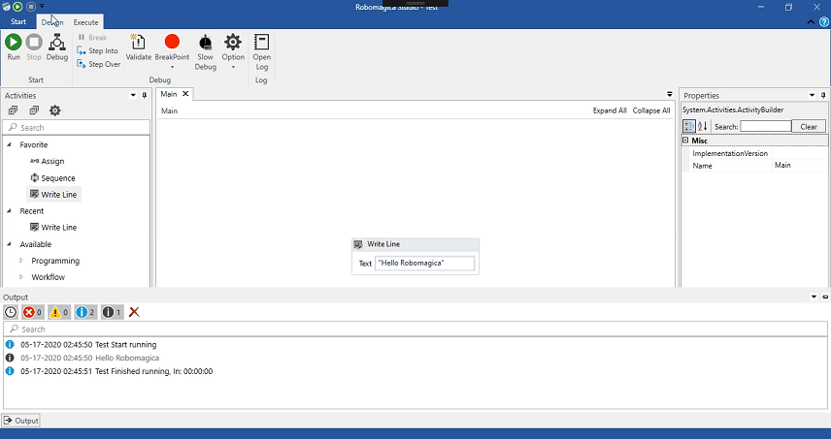831x439 pixels.
Task: Click the Break command
Action: click(92, 38)
